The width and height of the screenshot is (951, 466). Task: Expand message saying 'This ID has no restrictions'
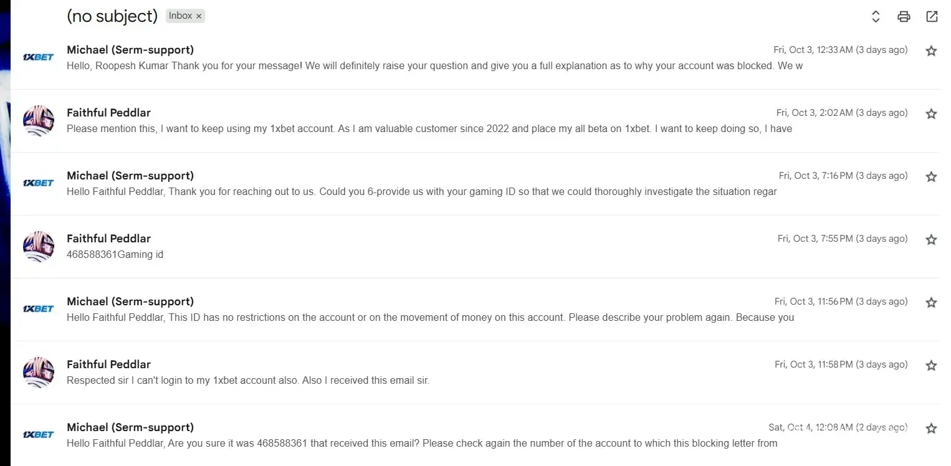pyautogui.click(x=430, y=317)
